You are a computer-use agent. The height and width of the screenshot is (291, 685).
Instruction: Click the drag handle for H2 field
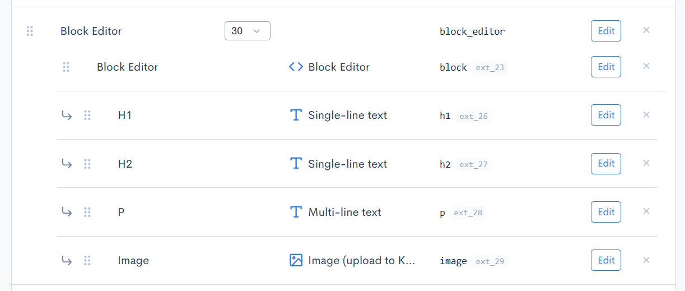pos(87,164)
